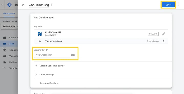
Task: Click the Folders folder icon in sidebar
Action: point(5,62)
